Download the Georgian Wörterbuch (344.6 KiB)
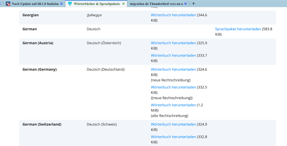 click(x=173, y=15)
